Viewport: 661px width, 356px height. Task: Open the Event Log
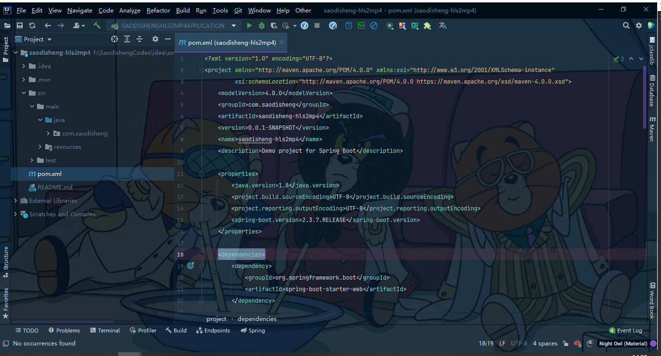click(625, 331)
